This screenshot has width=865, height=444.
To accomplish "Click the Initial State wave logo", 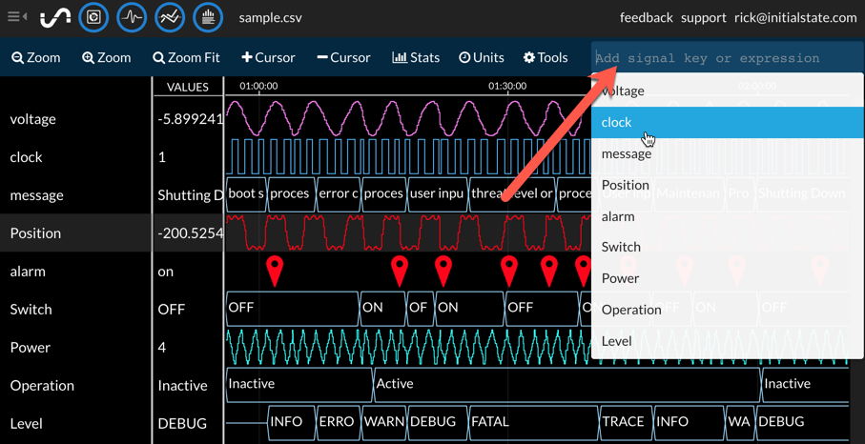I will point(55,17).
